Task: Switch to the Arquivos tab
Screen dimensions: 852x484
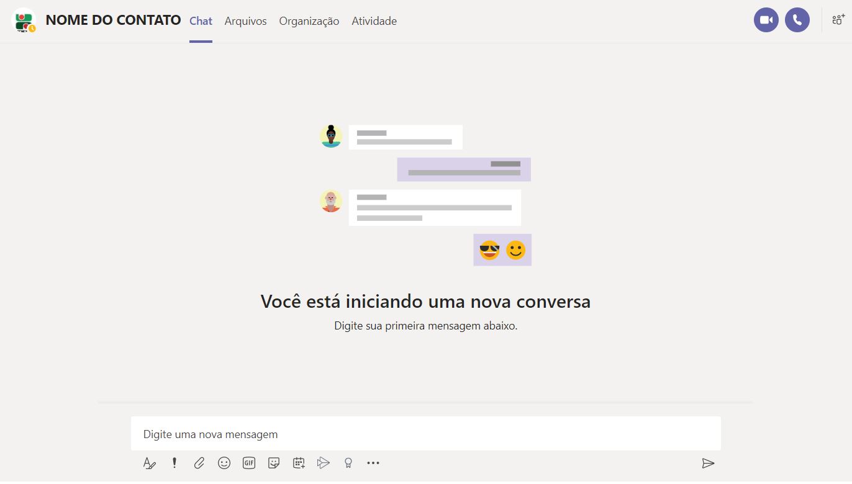Action: click(x=245, y=21)
